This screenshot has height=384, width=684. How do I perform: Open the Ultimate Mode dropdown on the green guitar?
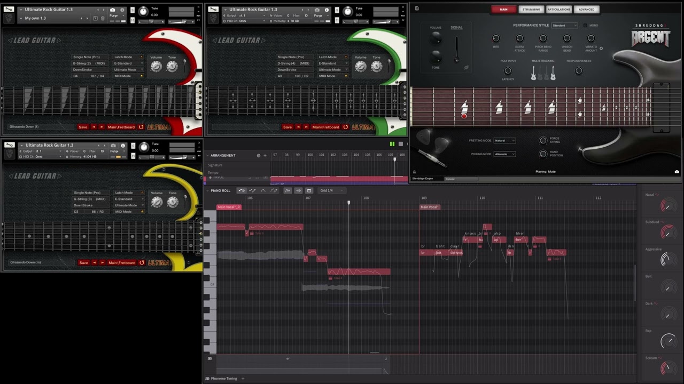(333, 69)
